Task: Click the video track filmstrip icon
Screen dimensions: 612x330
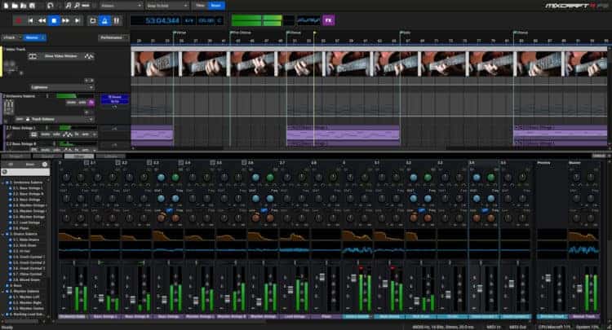Action: (33, 56)
